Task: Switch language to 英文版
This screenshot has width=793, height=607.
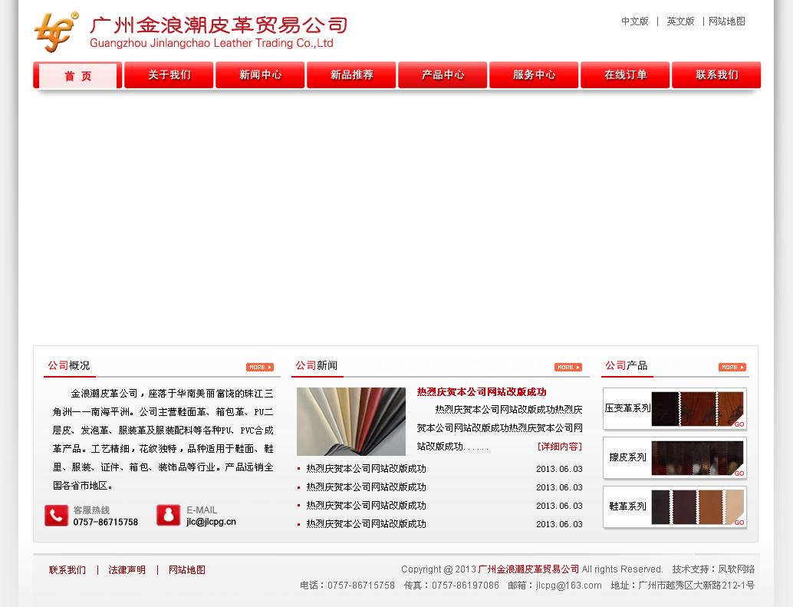Action: click(680, 21)
